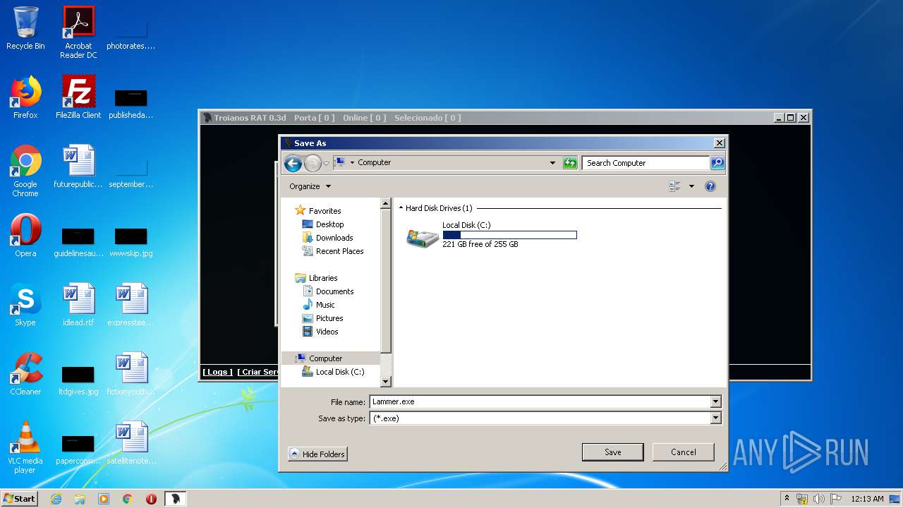Click the Start button
This screenshot has height=508, width=903.
[x=20, y=499]
